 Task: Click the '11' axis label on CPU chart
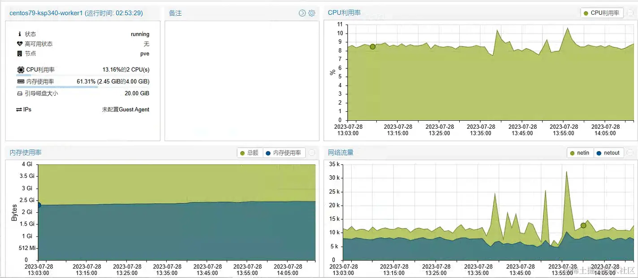point(340,25)
